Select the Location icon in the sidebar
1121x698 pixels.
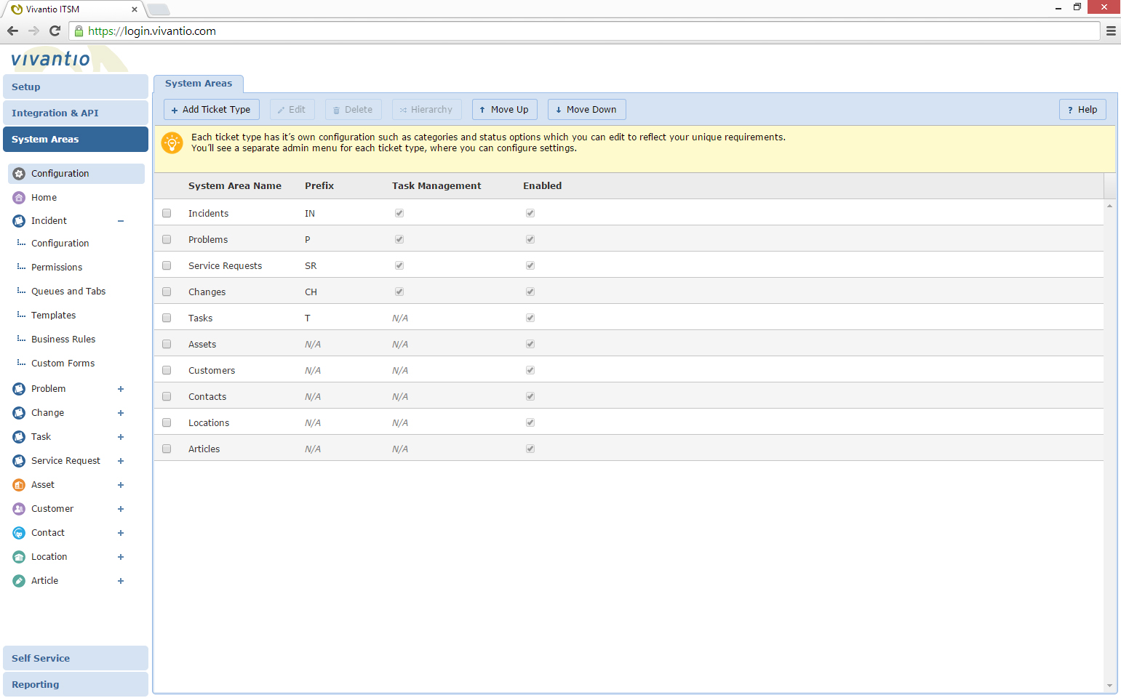tap(18, 556)
